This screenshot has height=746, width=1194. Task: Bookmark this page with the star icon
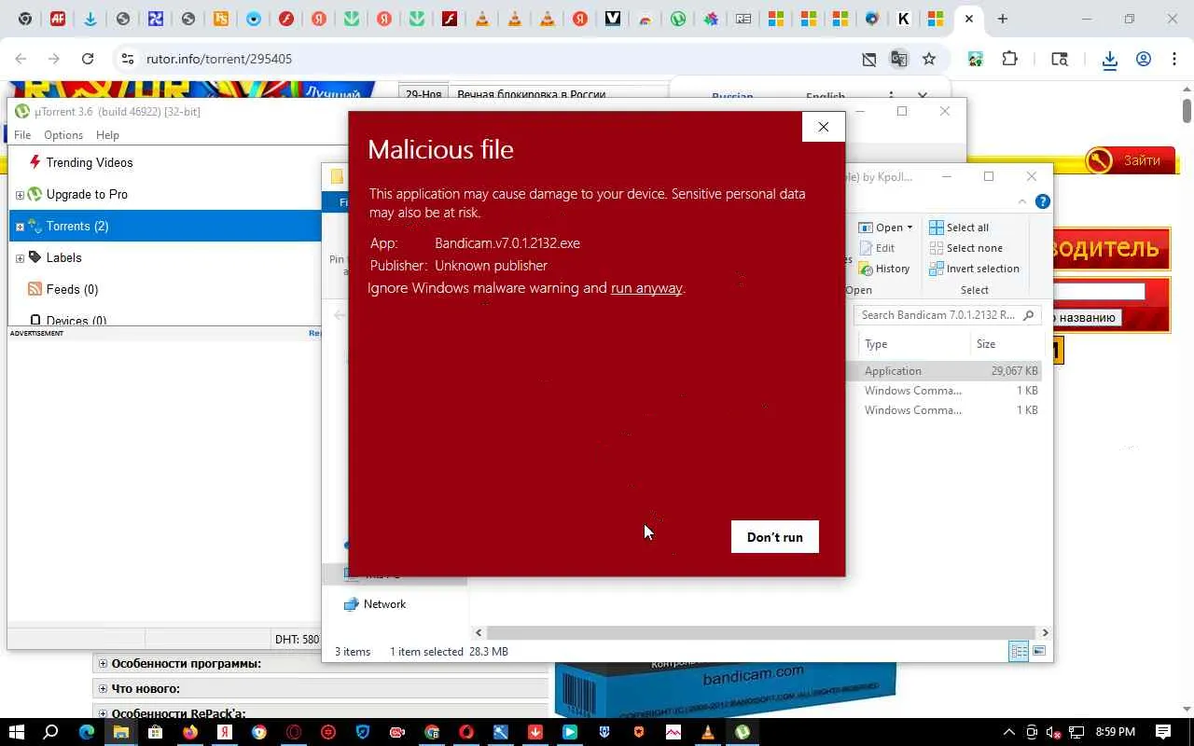click(x=929, y=59)
